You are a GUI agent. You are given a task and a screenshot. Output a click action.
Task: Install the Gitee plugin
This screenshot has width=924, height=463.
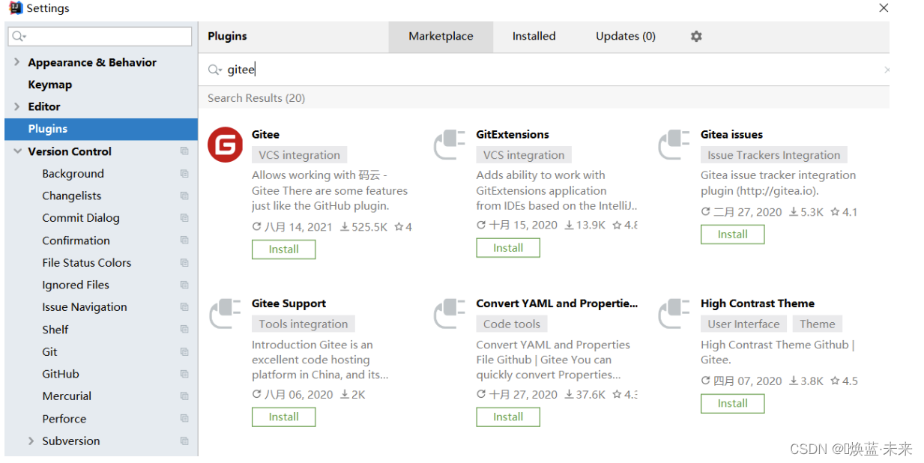point(283,249)
